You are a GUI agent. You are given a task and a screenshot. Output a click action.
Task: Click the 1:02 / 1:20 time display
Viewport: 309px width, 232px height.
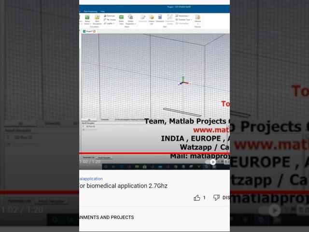point(90,162)
